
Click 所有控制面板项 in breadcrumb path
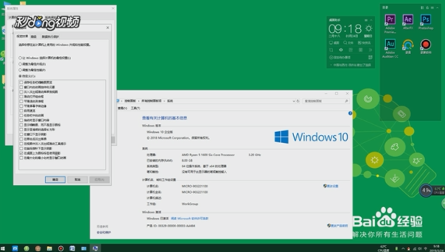coord(152,101)
